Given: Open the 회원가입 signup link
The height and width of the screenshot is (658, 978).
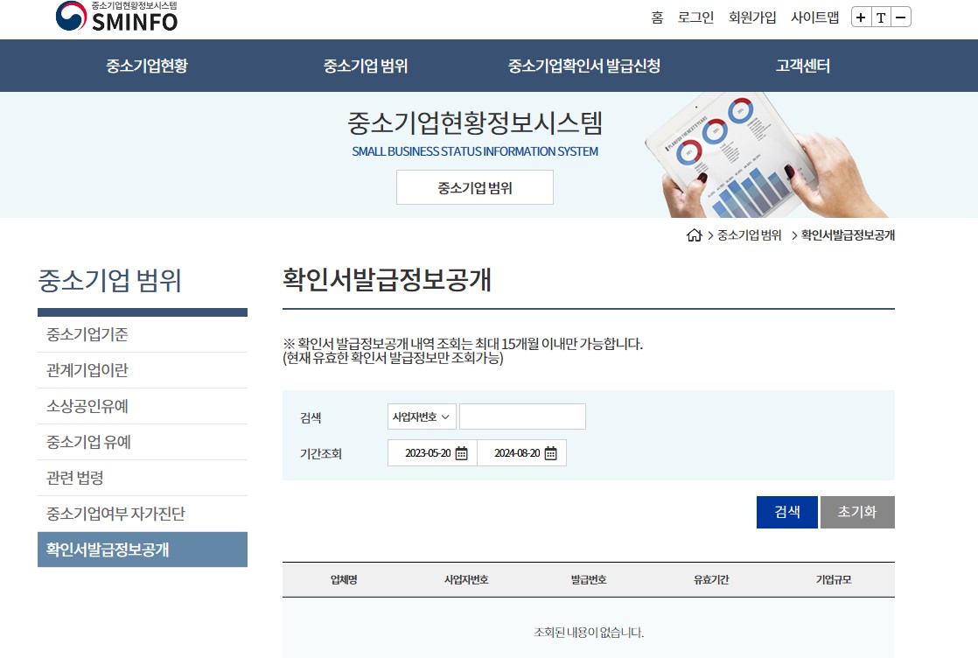Looking at the screenshot, I should (751, 17).
